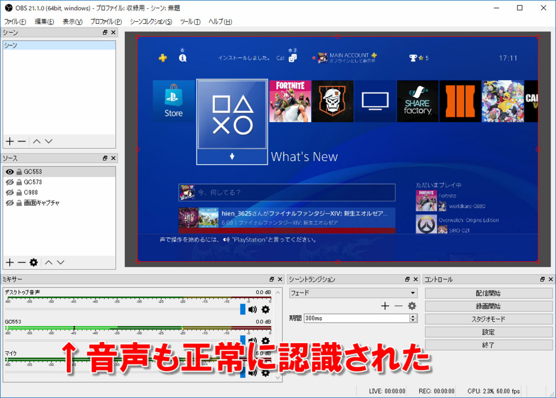The height and width of the screenshot is (398, 556).
Task: Move the selected source down the list
Action: [x=60, y=262]
